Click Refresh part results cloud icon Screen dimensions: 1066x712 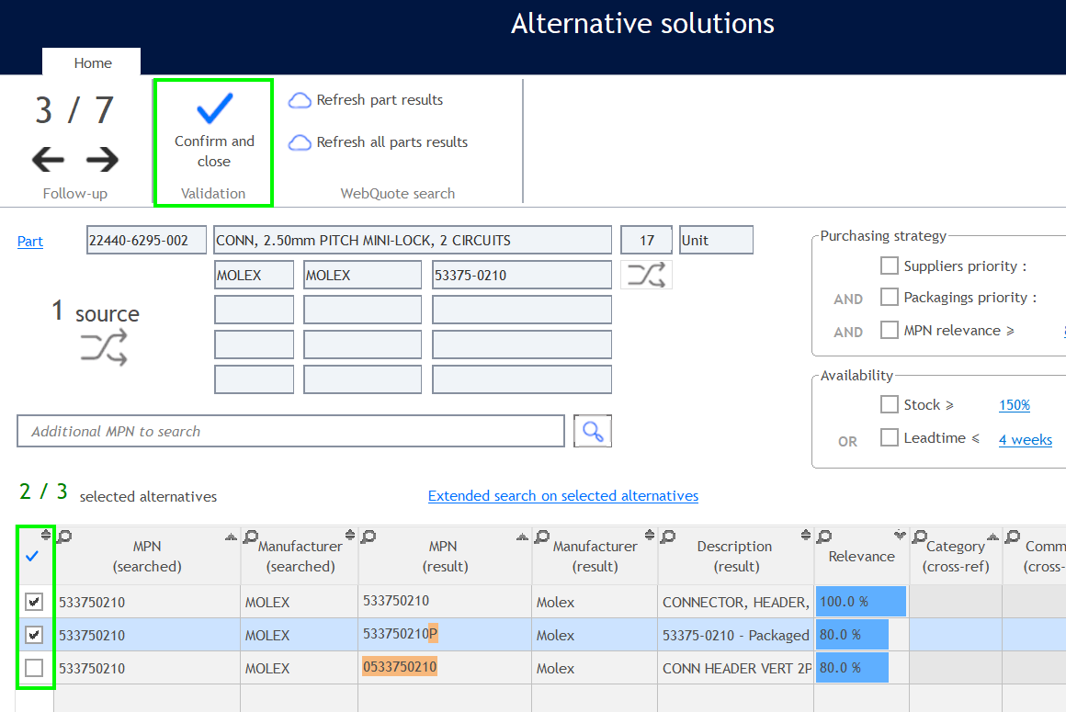pos(300,100)
